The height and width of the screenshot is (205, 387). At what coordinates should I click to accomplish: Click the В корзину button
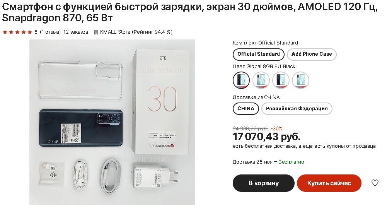click(x=263, y=183)
